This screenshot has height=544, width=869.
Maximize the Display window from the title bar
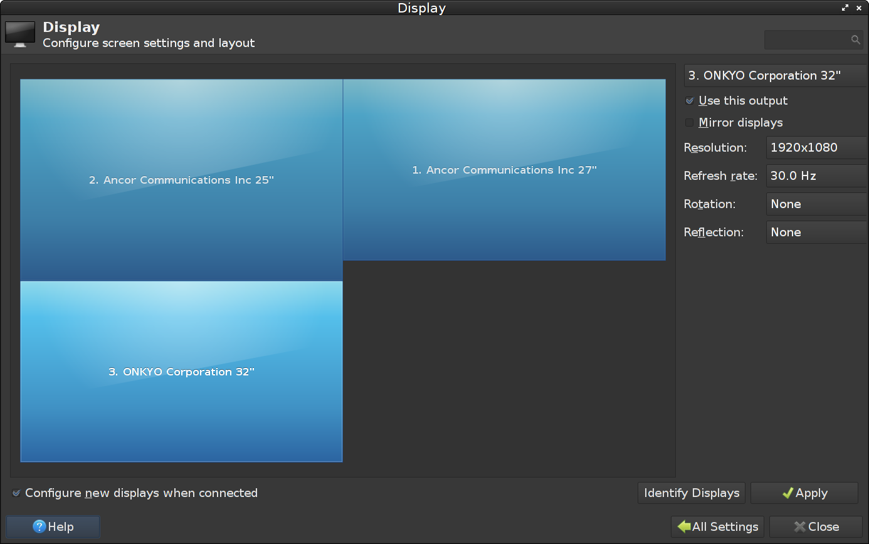[846, 8]
